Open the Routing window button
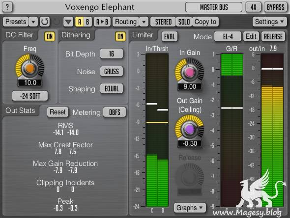 126,22
